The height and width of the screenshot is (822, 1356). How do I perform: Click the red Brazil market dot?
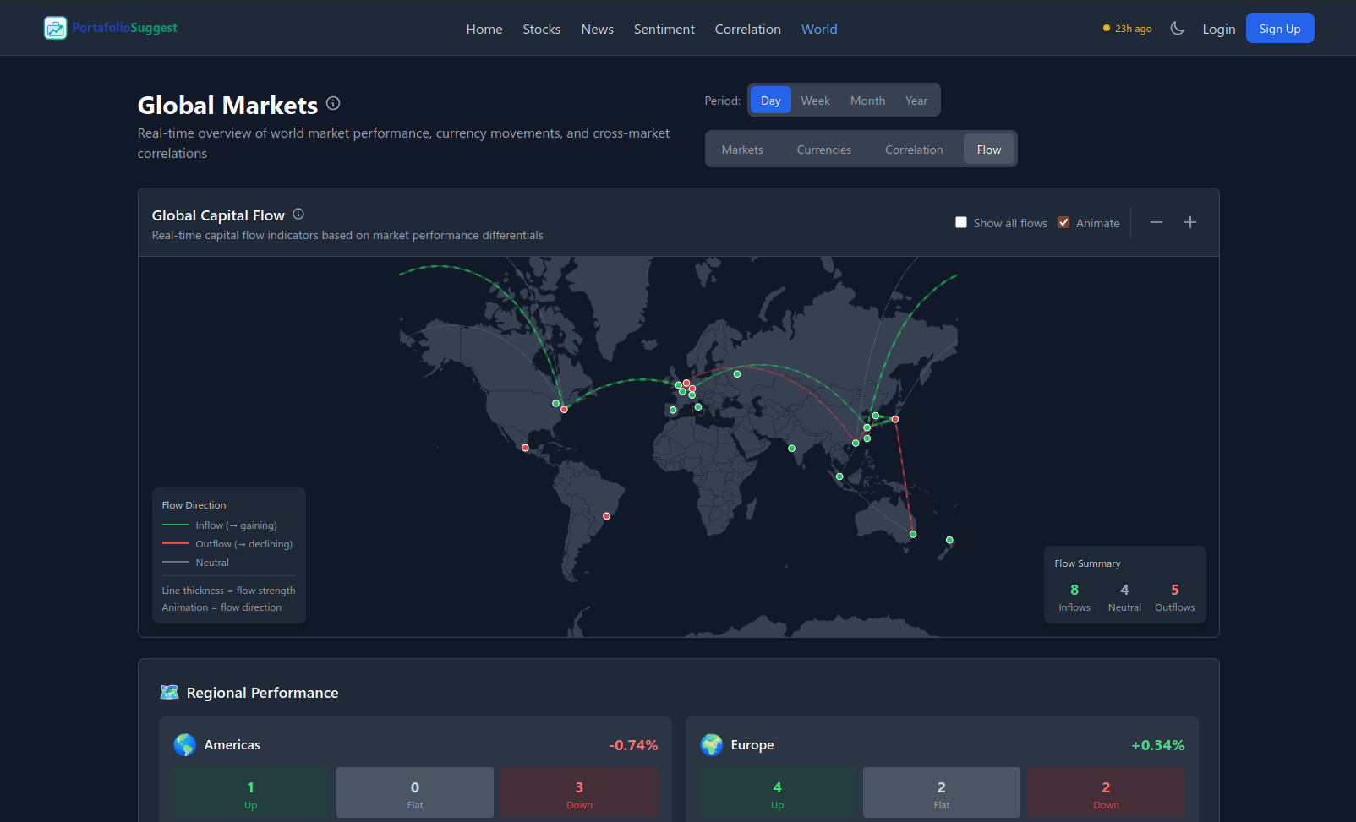606,516
